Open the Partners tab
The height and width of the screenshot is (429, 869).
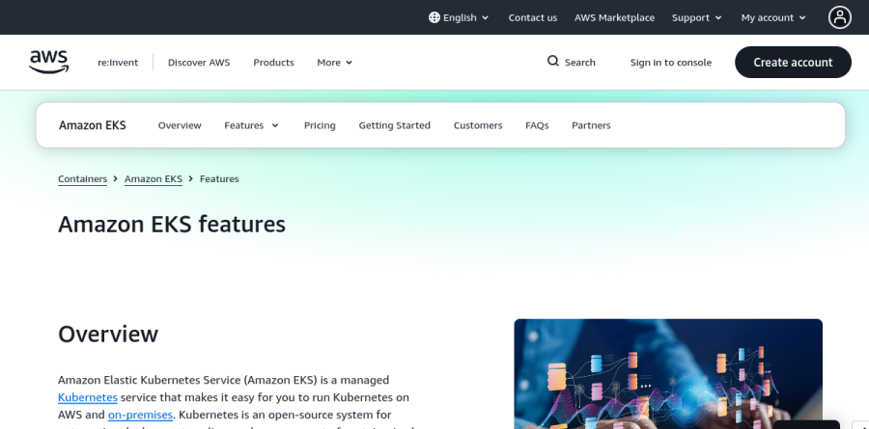pyautogui.click(x=591, y=125)
